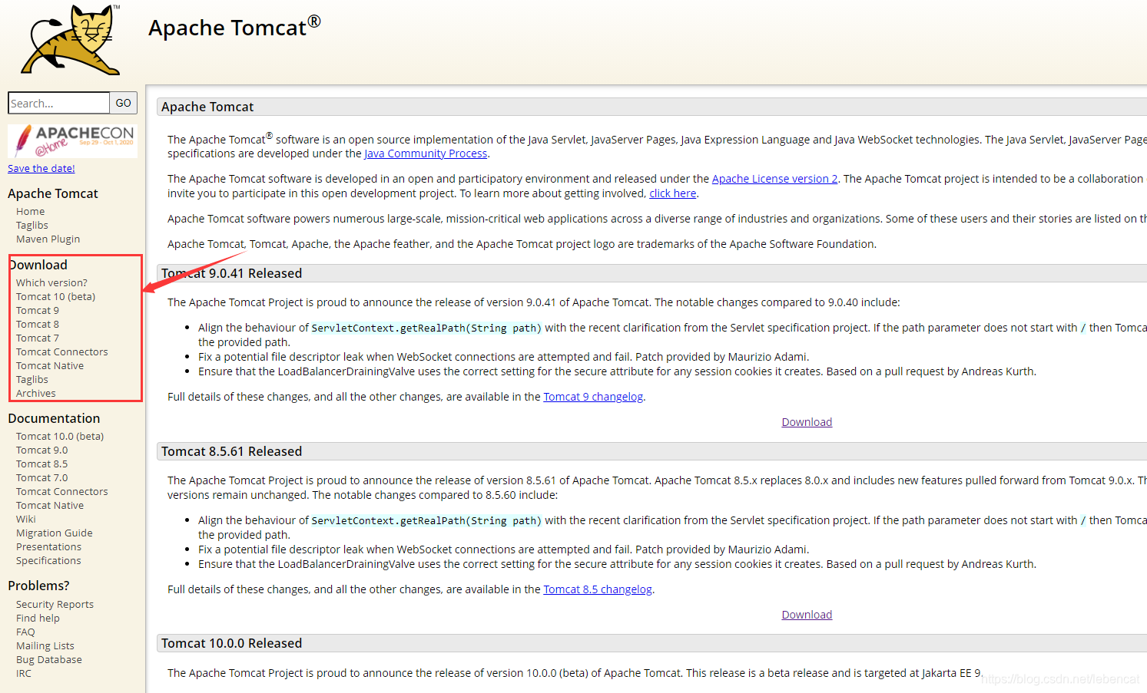Image resolution: width=1147 pixels, height=693 pixels.
Task: Open Taglibs under Apache Tomcat section
Action: coord(32,225)
